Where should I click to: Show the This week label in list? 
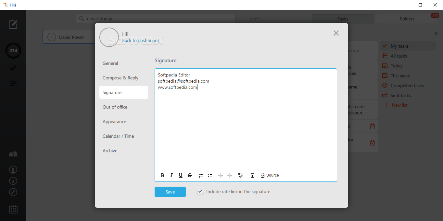tap(400, 76)
